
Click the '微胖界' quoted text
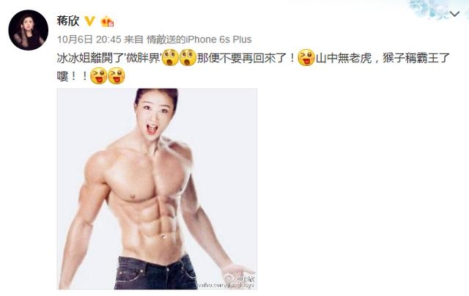pos(143,58)
